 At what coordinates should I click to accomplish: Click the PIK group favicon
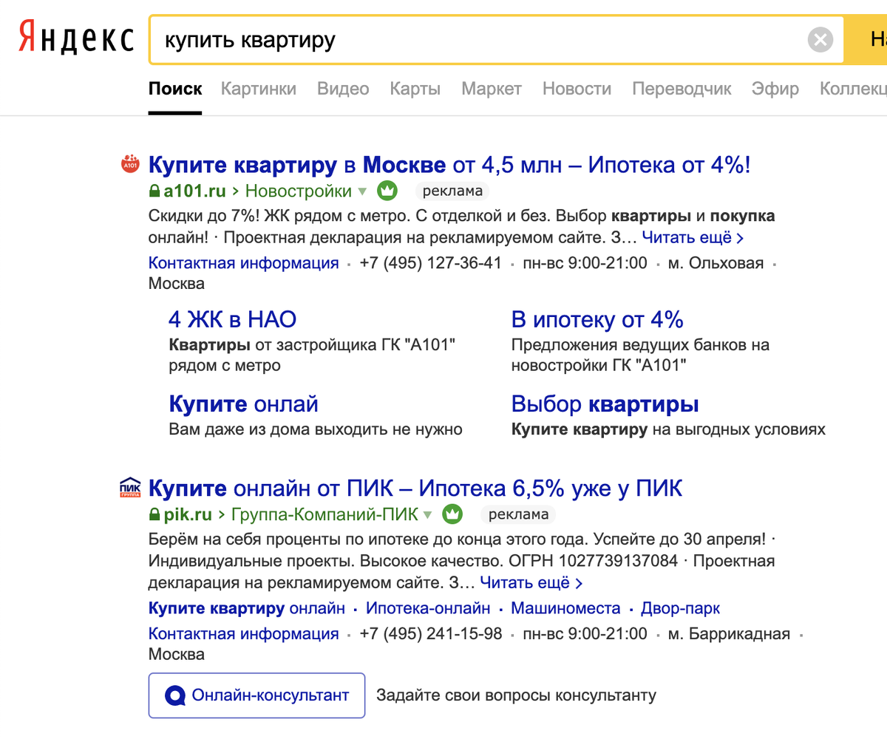[x=130, y=488]
